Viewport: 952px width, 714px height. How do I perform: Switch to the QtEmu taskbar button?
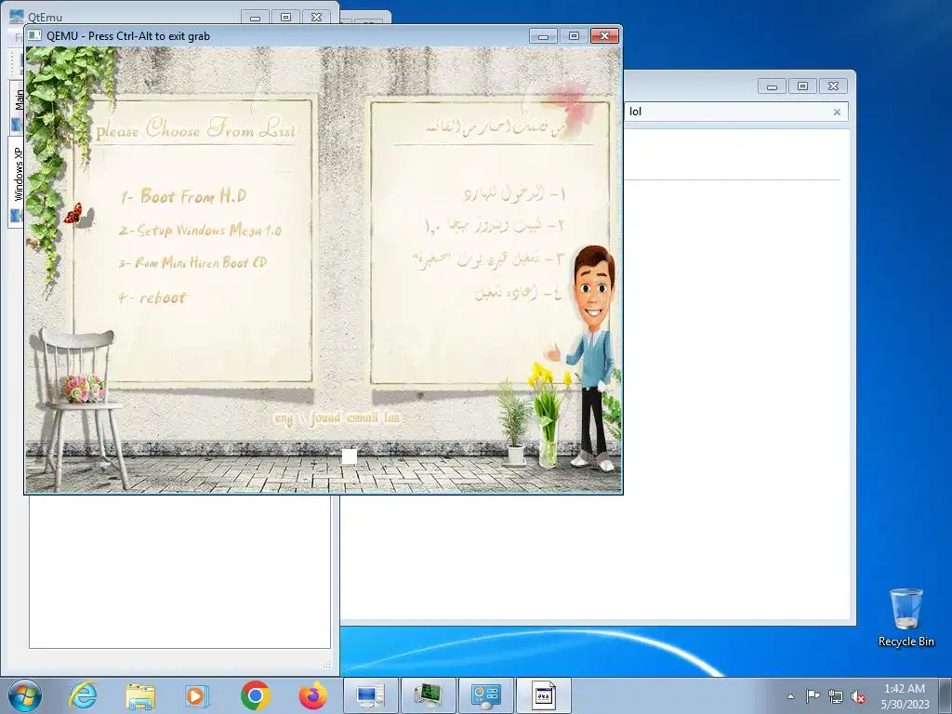[x=370, y=695]
